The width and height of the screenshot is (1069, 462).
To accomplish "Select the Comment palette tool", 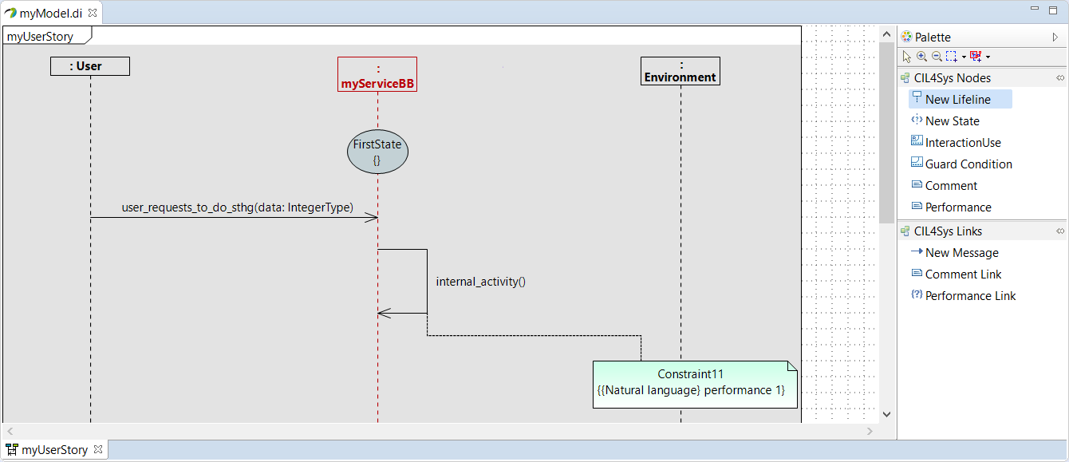I will pyautogui.click(x=944, y=186).
